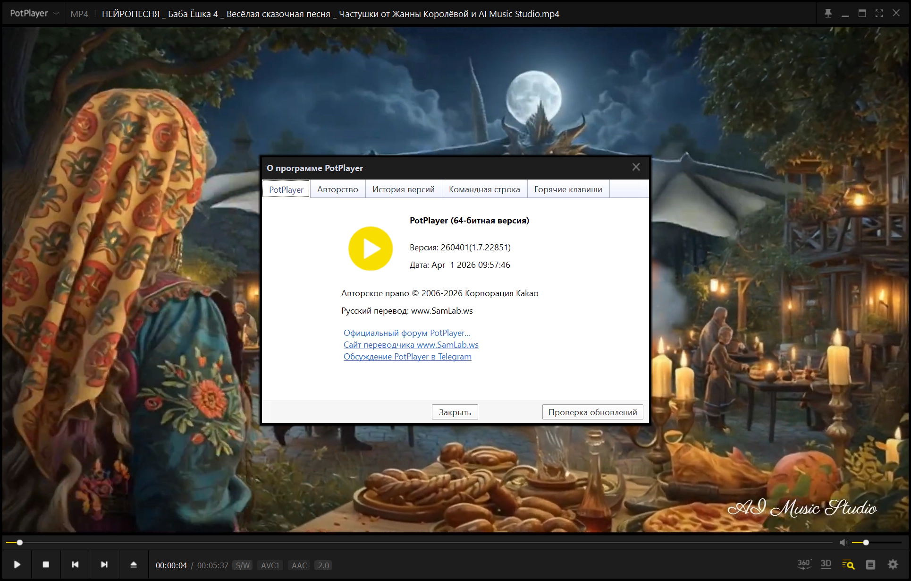911x581 pixels.
Task: Toggle 3D video mode
Action: [x=826, y=564]
